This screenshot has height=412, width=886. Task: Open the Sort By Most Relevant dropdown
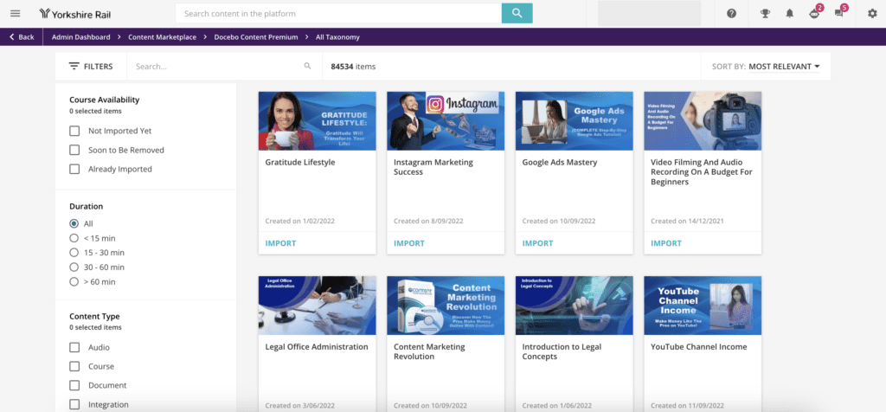tap(784, 67)
